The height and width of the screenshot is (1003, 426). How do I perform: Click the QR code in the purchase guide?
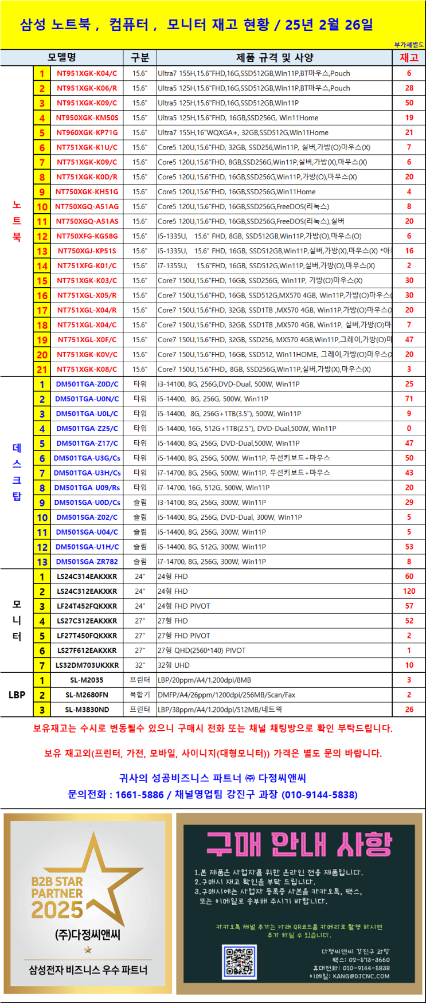(239, 962)
